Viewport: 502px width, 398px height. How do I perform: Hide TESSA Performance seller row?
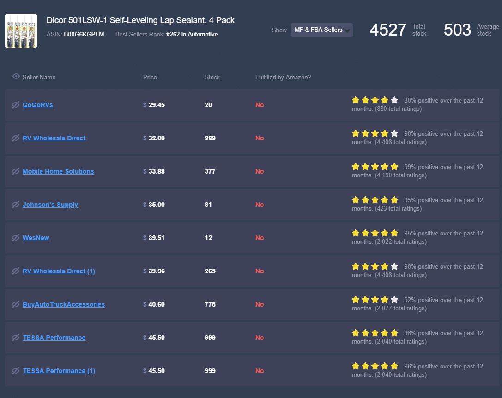point(16,338)
